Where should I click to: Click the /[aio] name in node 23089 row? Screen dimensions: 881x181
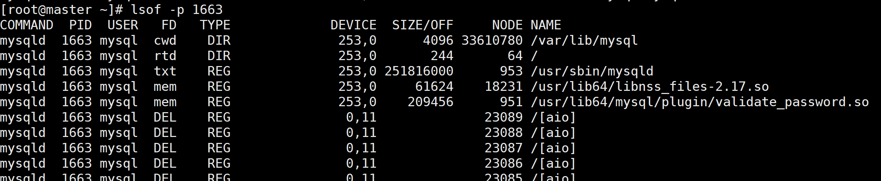point(553,117)
